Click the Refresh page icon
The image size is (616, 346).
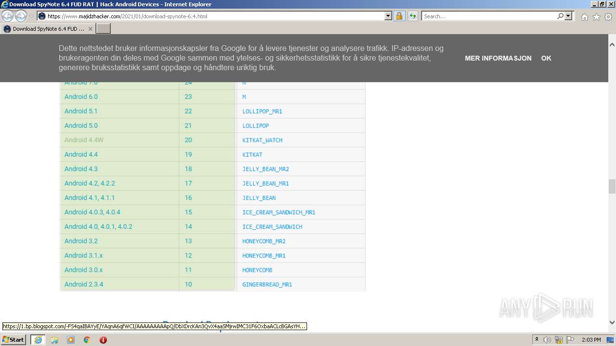(412, 16)
